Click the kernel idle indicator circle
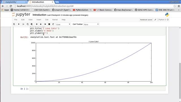Image resolution: width=181 pixels, height=102 pixels. (x=168, y=20)
